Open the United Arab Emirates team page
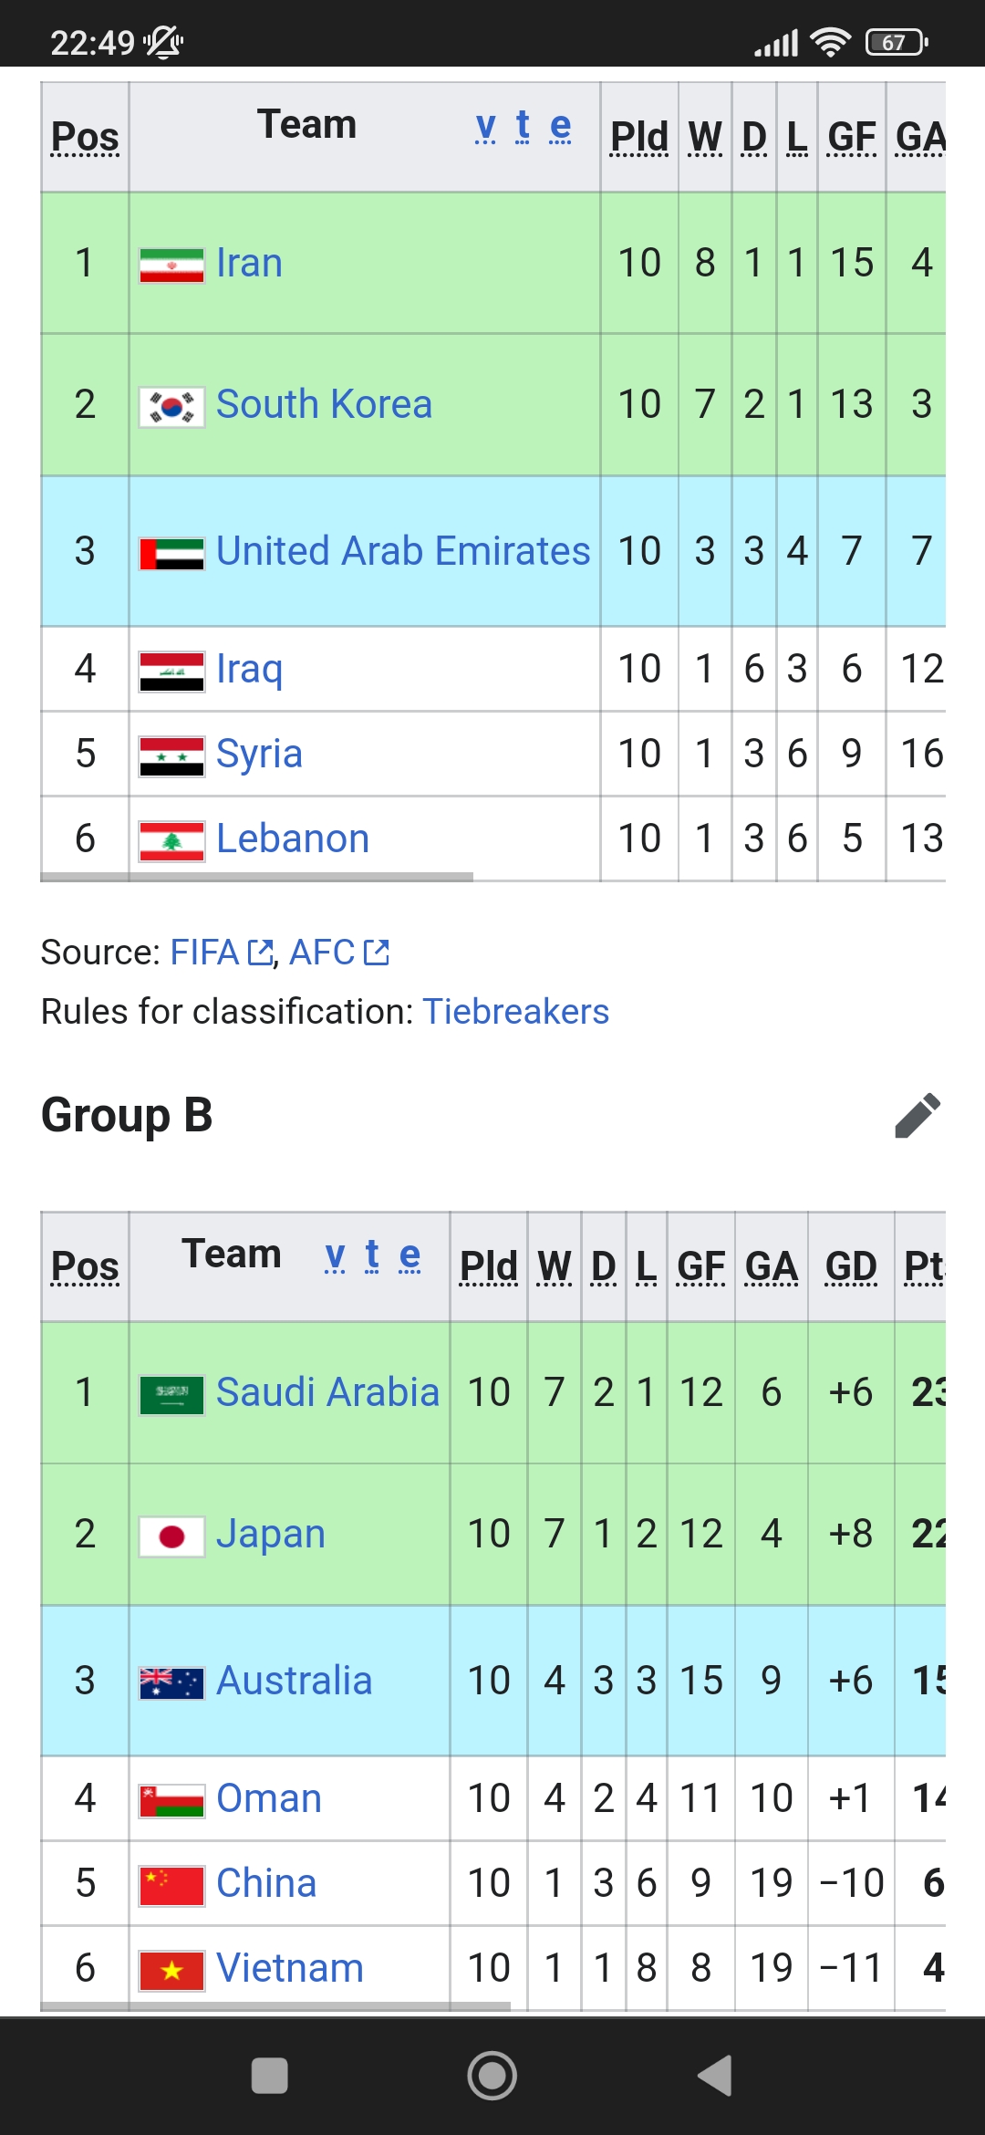The width and height of the screenshot is (985, 2135). click(x=403, y=551)
